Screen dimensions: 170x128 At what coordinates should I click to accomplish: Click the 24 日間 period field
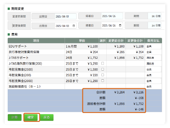154,25
